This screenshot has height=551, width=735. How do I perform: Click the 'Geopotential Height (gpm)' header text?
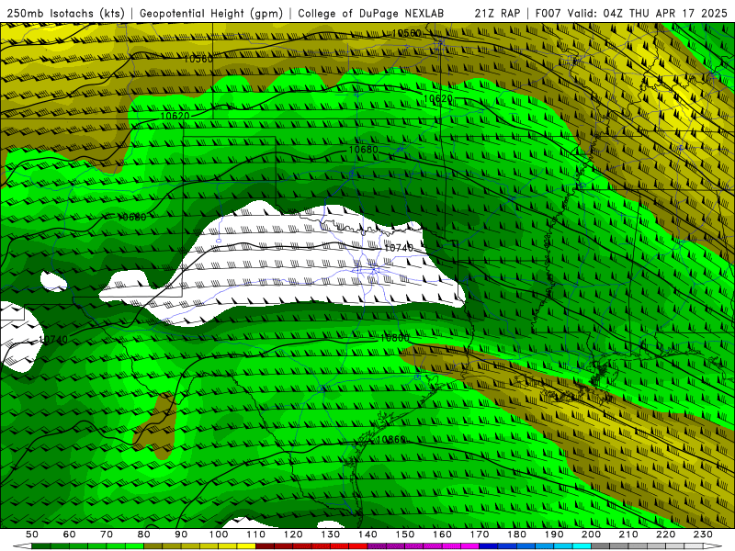click(211, 14)
